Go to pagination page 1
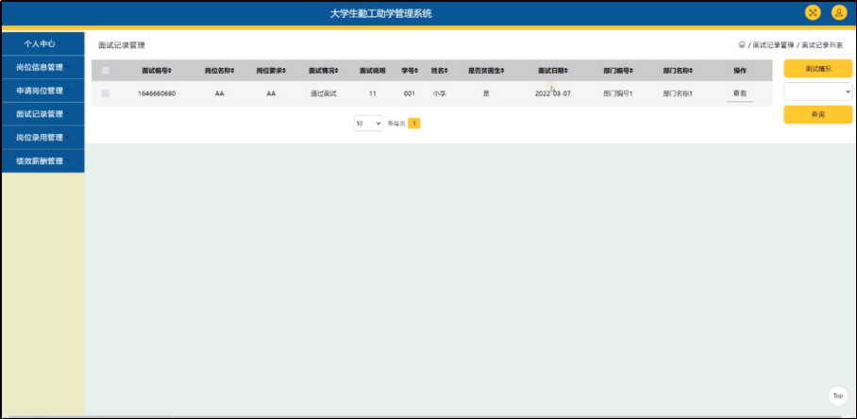 413,124
